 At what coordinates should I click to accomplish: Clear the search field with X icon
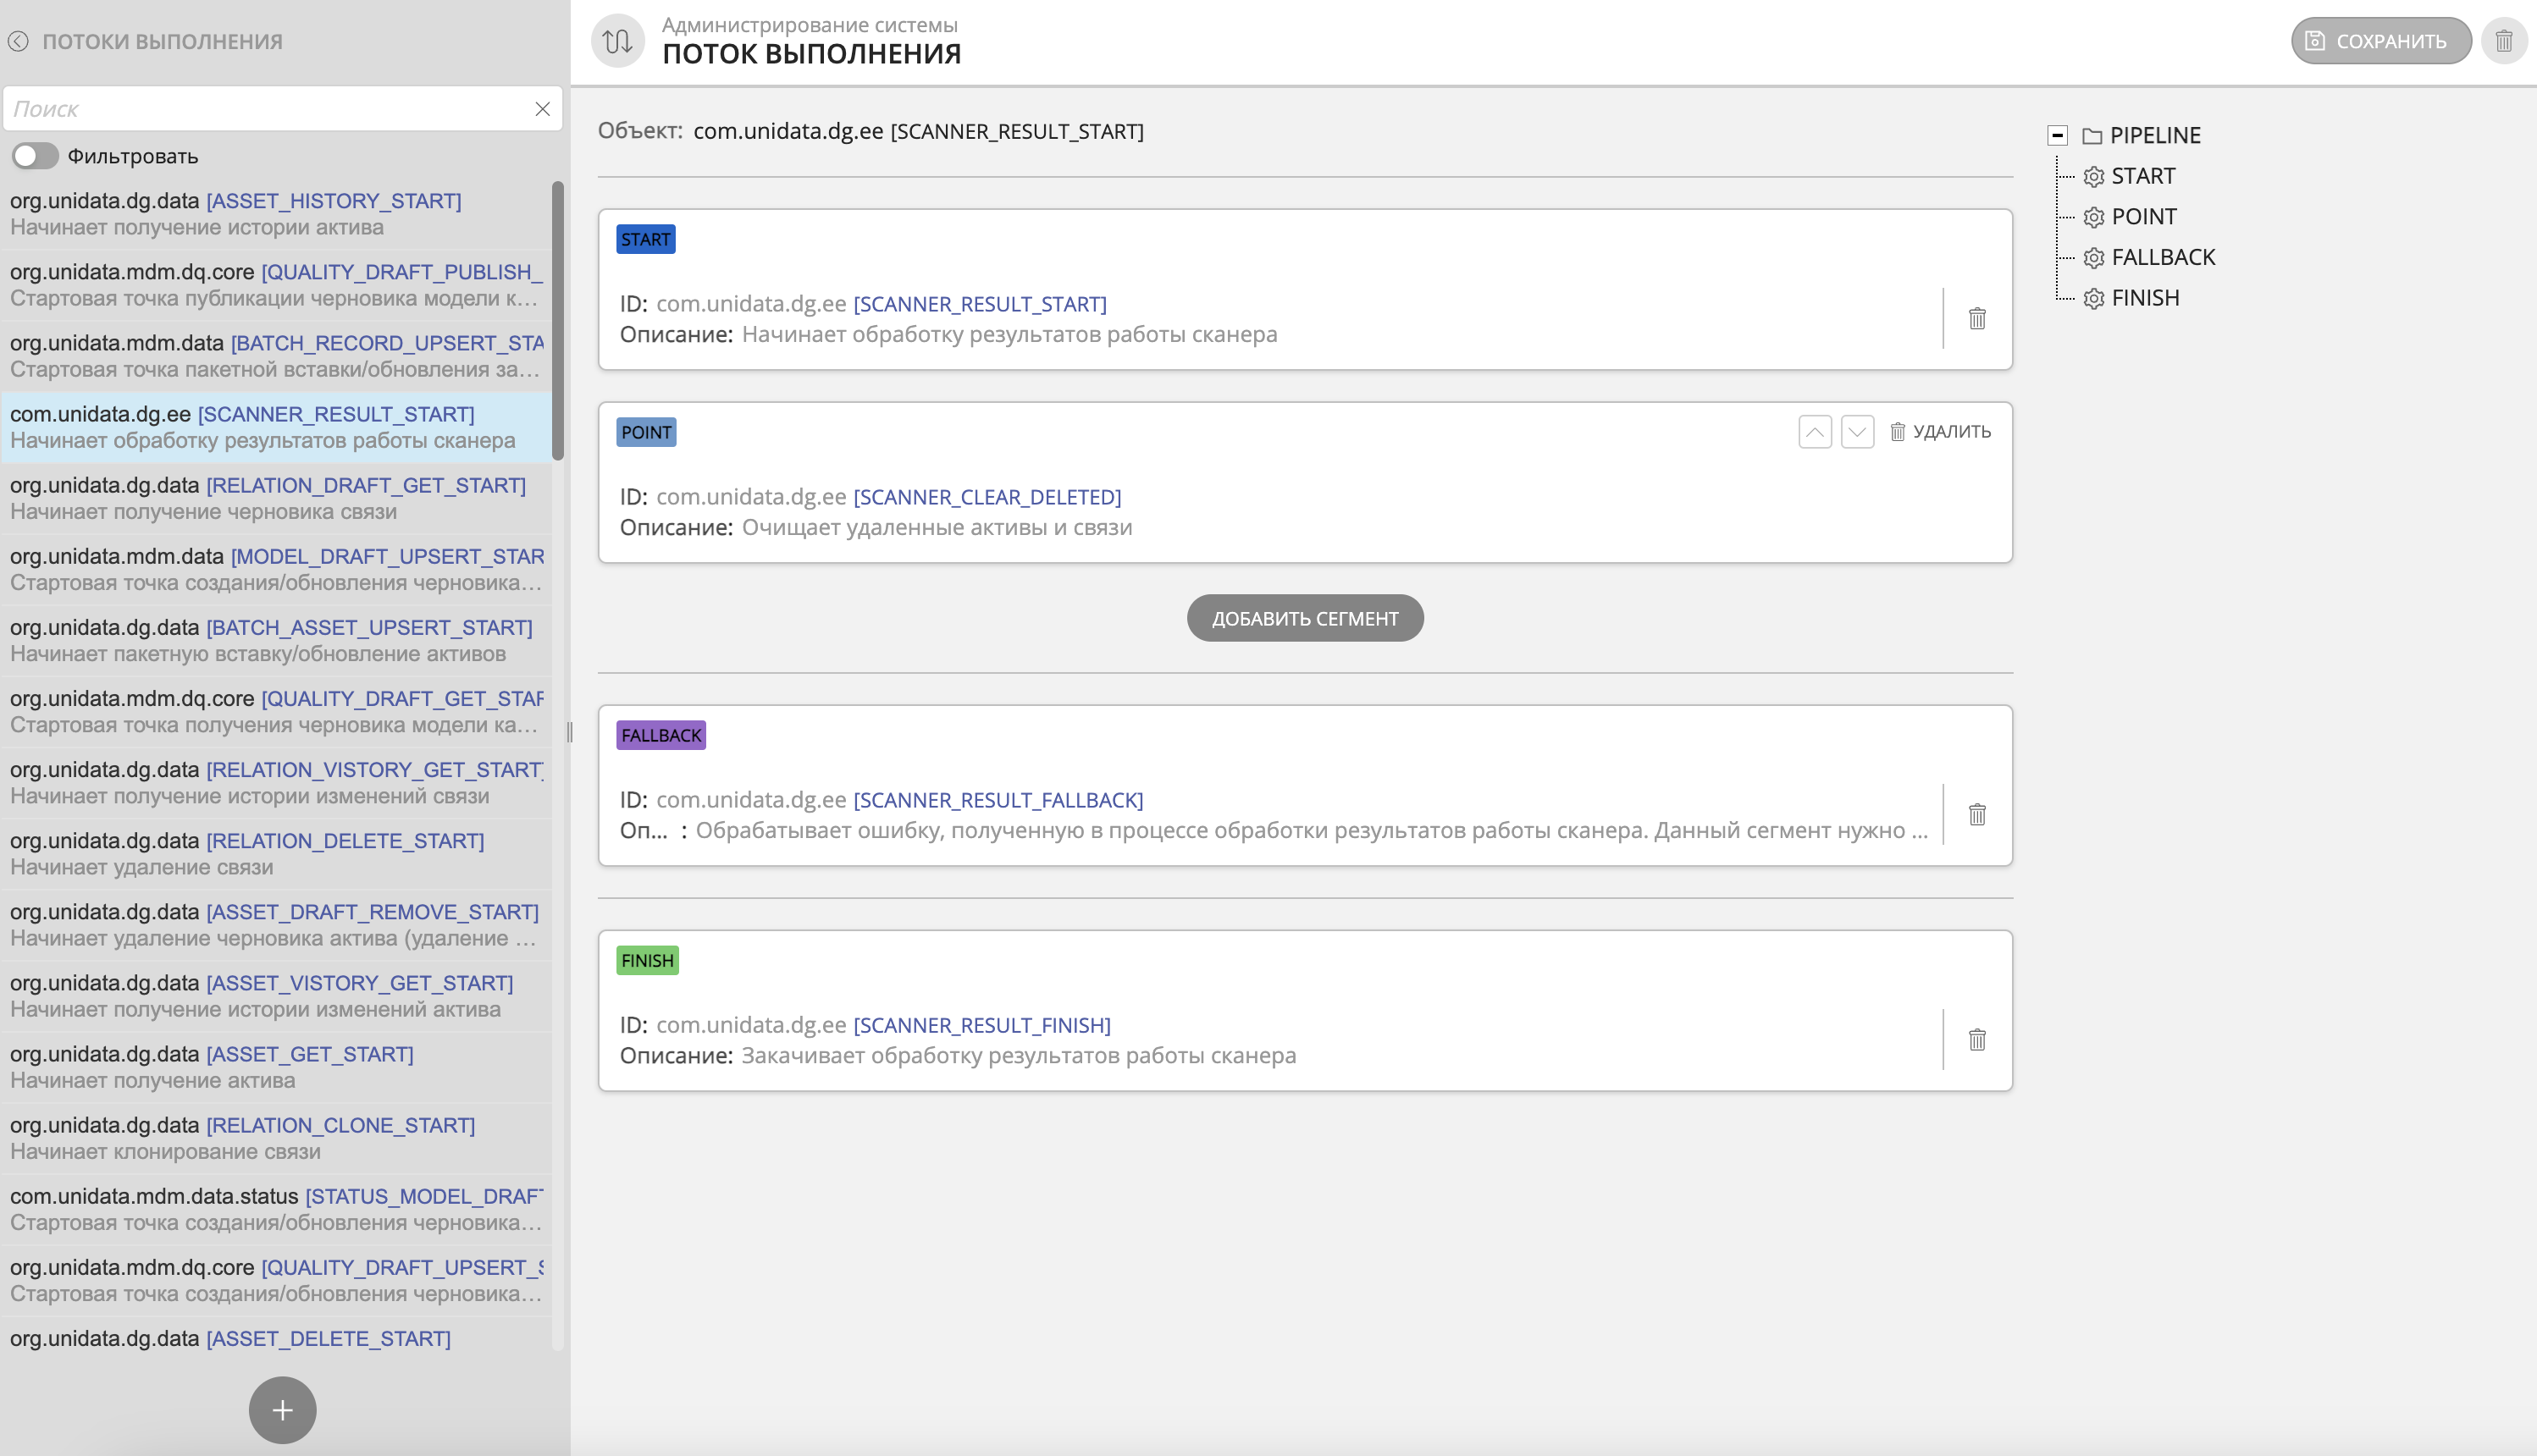542,109
